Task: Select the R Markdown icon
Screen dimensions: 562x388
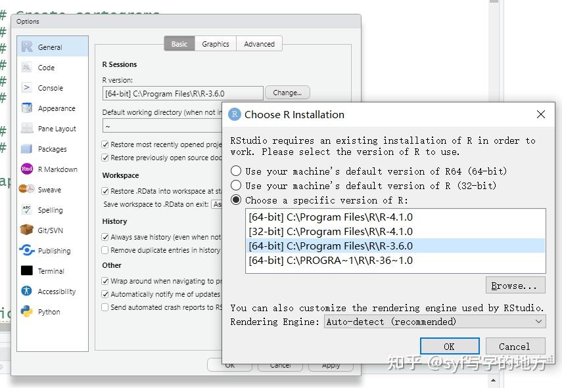Action: 27,169
